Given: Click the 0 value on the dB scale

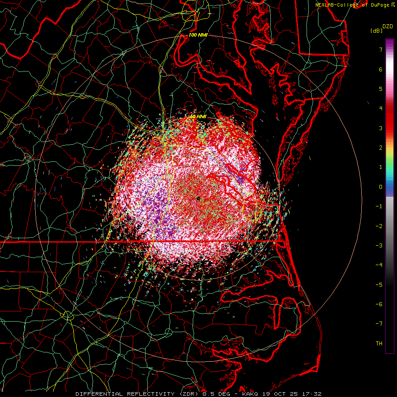Looking at the screenshot, I should pyautogui.click(x=381, y=187).
